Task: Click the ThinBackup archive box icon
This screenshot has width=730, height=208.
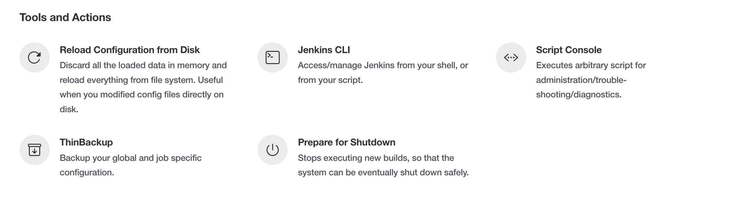Action: click(x=35, y=150)
